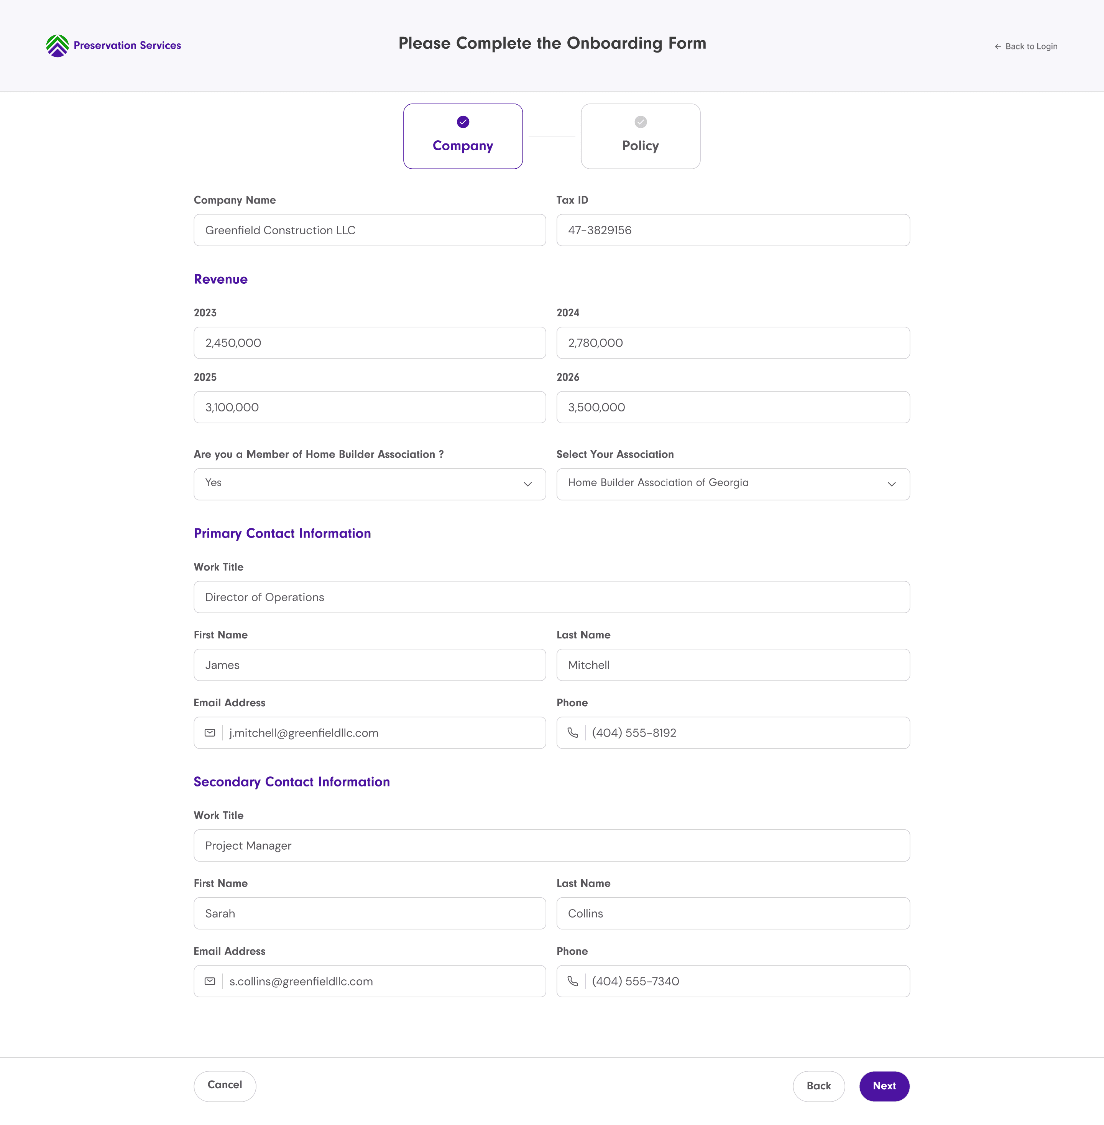Switch to the Policy step tab
Screen dimensions: 1104x1125
640,136
